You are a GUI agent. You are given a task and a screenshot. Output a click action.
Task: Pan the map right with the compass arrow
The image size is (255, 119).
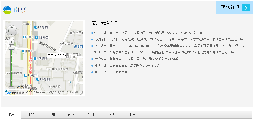(15, 31)
